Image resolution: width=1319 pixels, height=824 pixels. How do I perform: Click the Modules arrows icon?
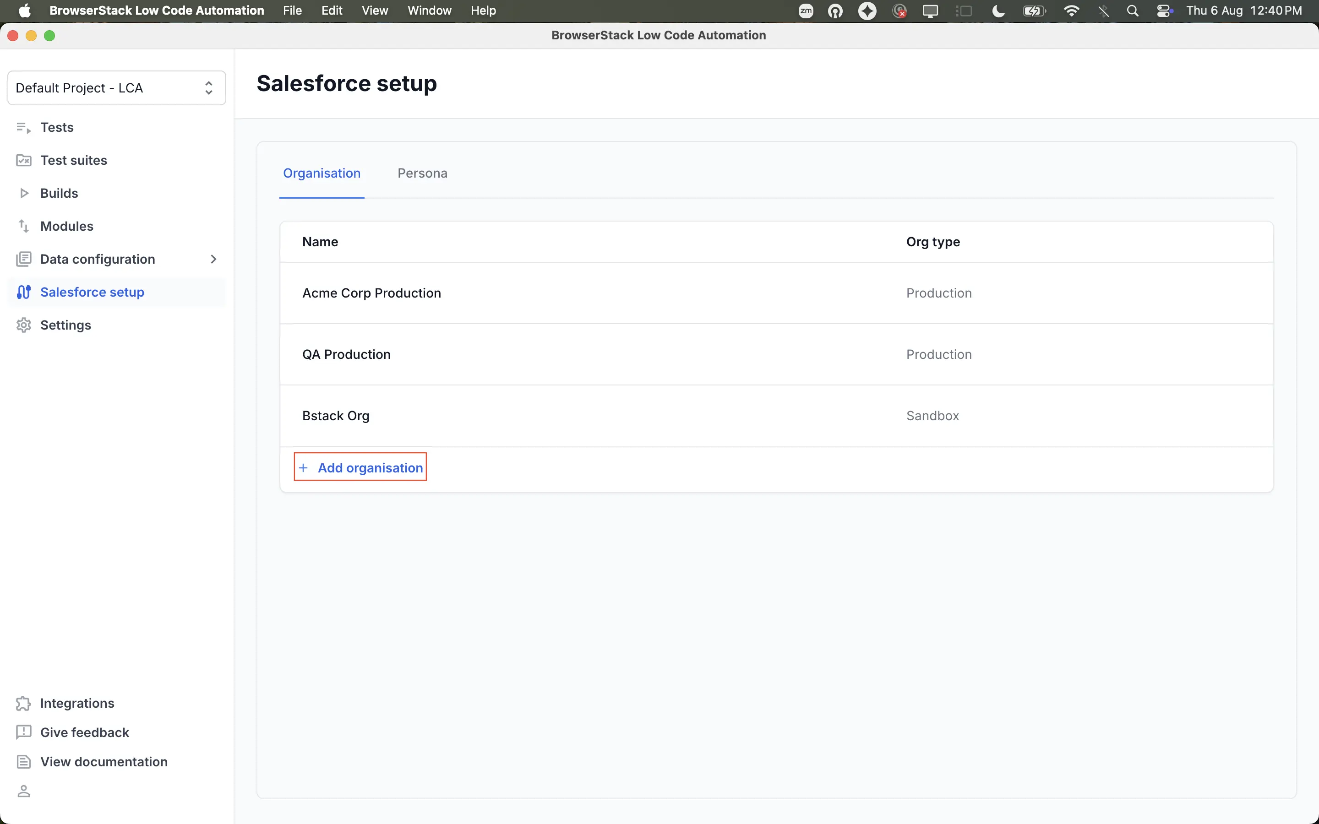23,226
